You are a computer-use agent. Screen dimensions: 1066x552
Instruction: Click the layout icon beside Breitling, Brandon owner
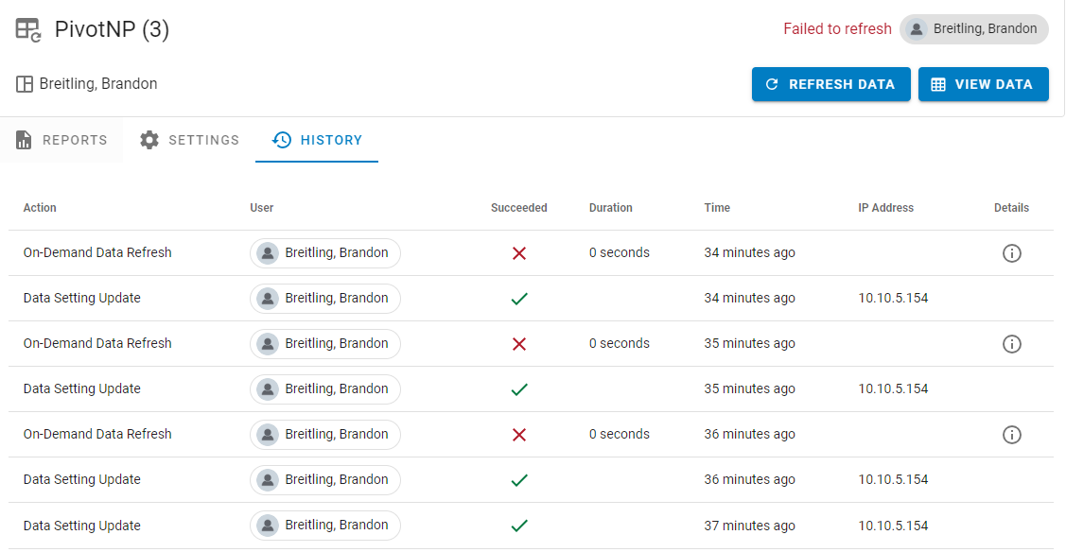coord(25,84)
